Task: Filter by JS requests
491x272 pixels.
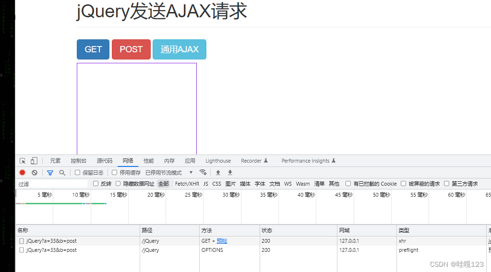Action: 206,184
